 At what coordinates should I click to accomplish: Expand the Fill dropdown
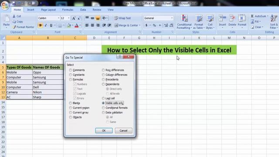(260, 22)
